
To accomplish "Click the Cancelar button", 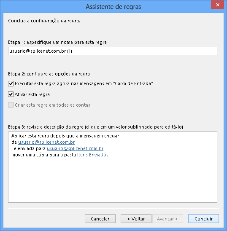I will click(x=100, y=219).
